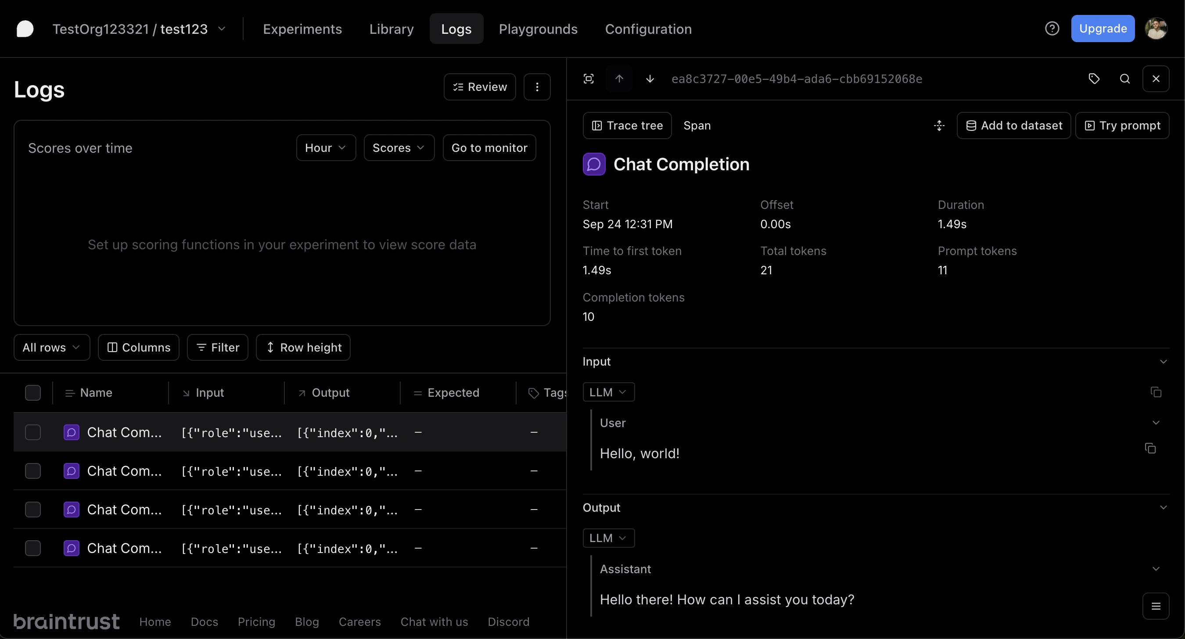1185x639 pixels.
Task: Open the help question mark icon
Action: [1052, 29]
